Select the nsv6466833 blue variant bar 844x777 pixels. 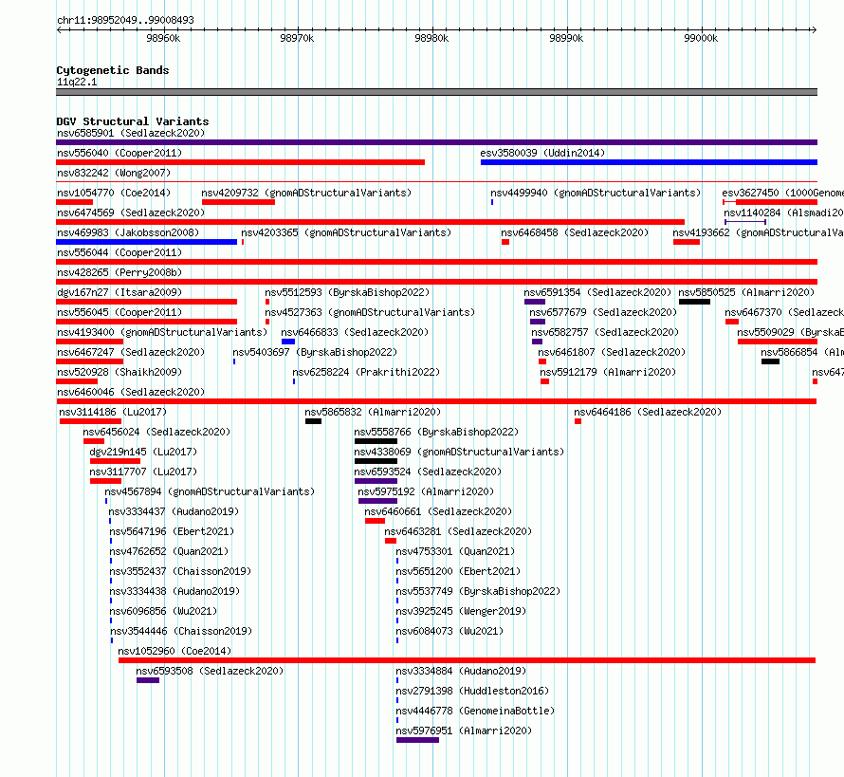coord(288,342)
